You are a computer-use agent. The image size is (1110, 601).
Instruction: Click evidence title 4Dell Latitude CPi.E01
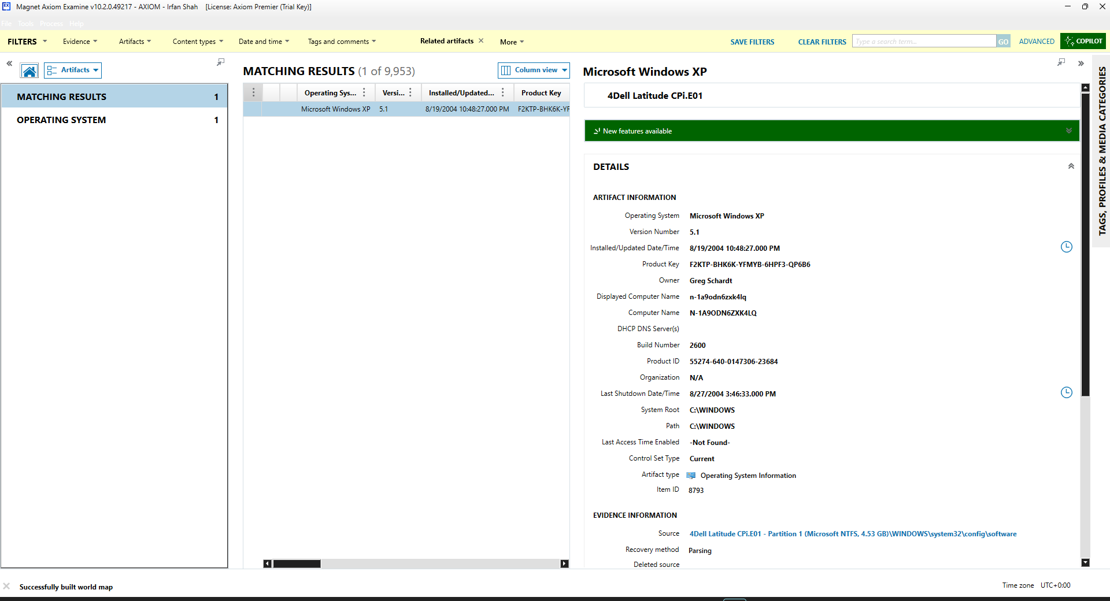(655, 96)
